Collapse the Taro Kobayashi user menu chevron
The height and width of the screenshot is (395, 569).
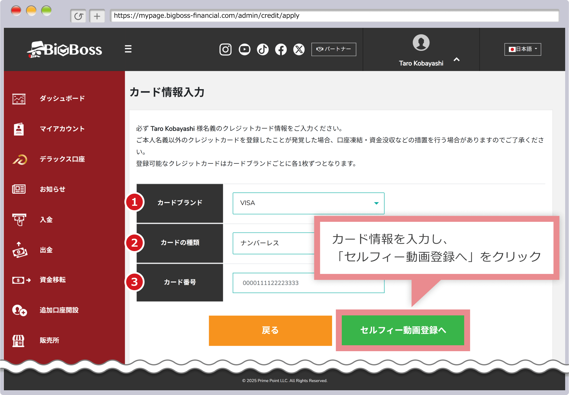456,60
